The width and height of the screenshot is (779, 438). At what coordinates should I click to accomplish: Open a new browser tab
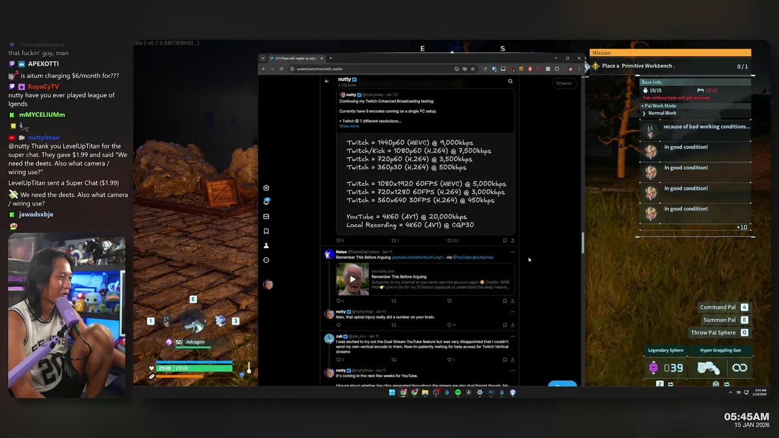click(x=330, y=58)
